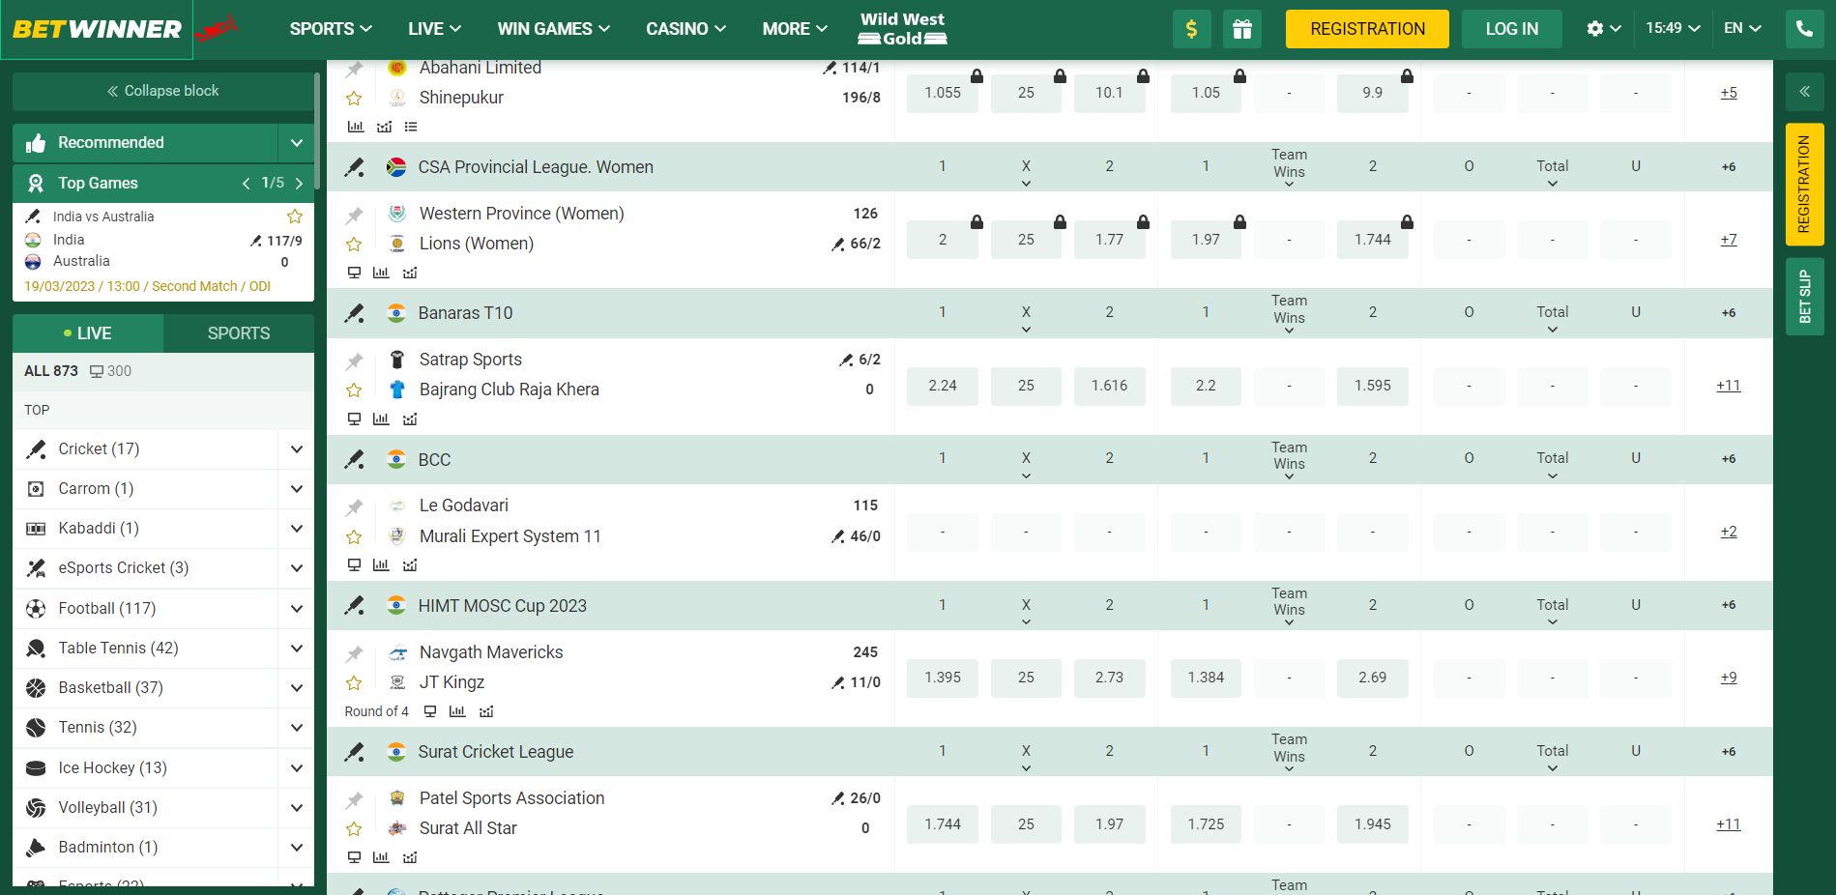The image size is (1836, 895).
Task: Open the LIVE top menu
Action: [434, 29]
